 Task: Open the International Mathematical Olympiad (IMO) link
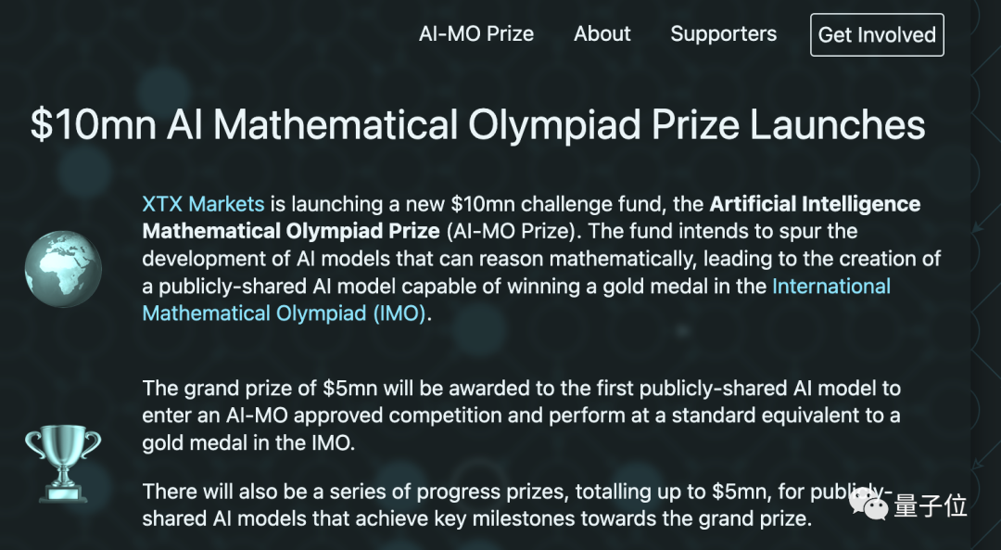[516, 300]
